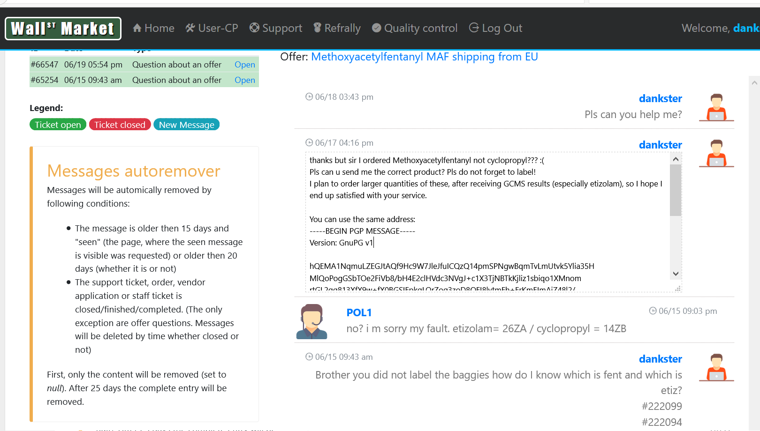Screen dimensions: 760x431
Task: Click the New Message legend badge
Action: tap(186, 125)
